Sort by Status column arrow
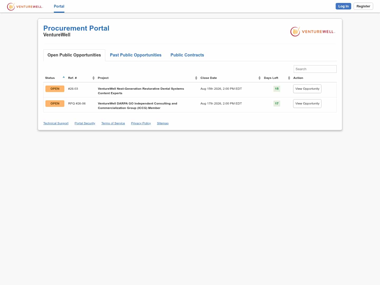The width and height of the screenshot is (380, 285). point(64,77)
